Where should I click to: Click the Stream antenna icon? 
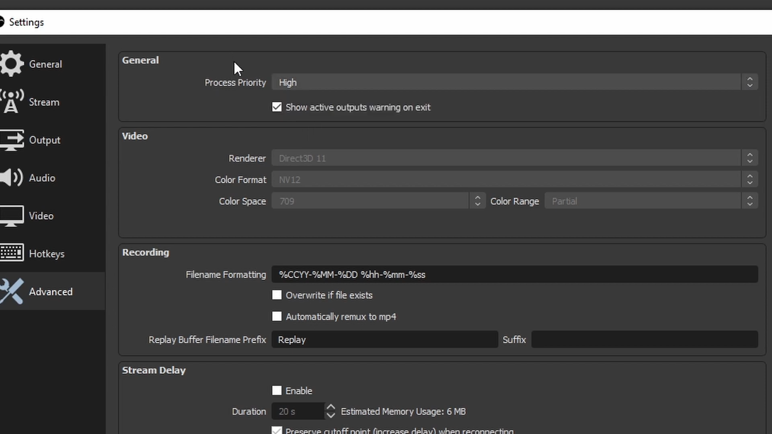coord(12,101)
